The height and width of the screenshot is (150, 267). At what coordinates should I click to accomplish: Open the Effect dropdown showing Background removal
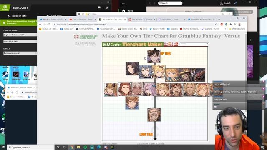[x=20, y=53]
